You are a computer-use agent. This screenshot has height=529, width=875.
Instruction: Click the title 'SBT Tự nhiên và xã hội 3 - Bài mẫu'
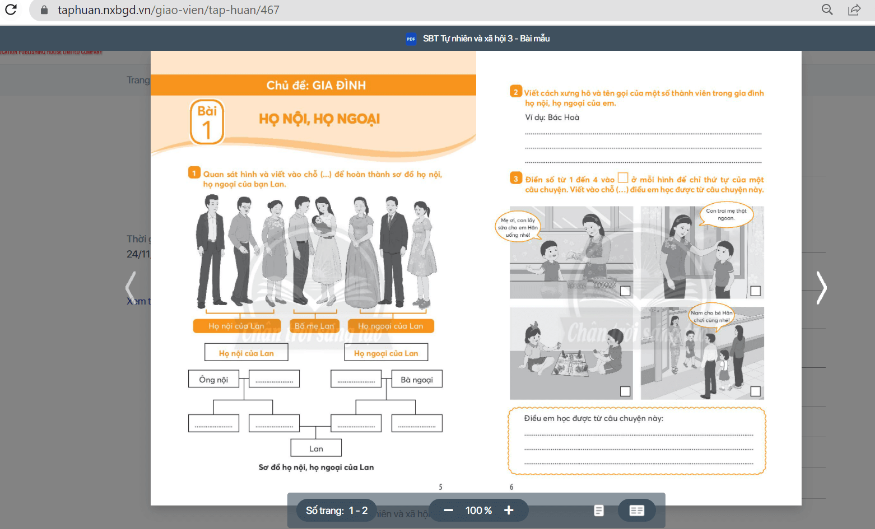point(486,39)
